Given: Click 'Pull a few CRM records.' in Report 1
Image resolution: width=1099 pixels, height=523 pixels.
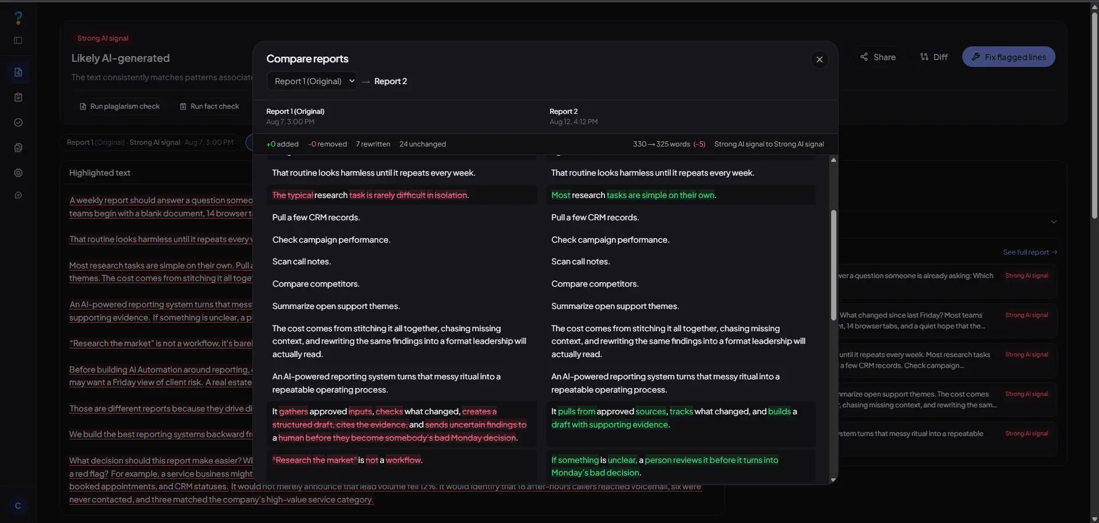Looking at the screenshot, I should coord(316,217).
